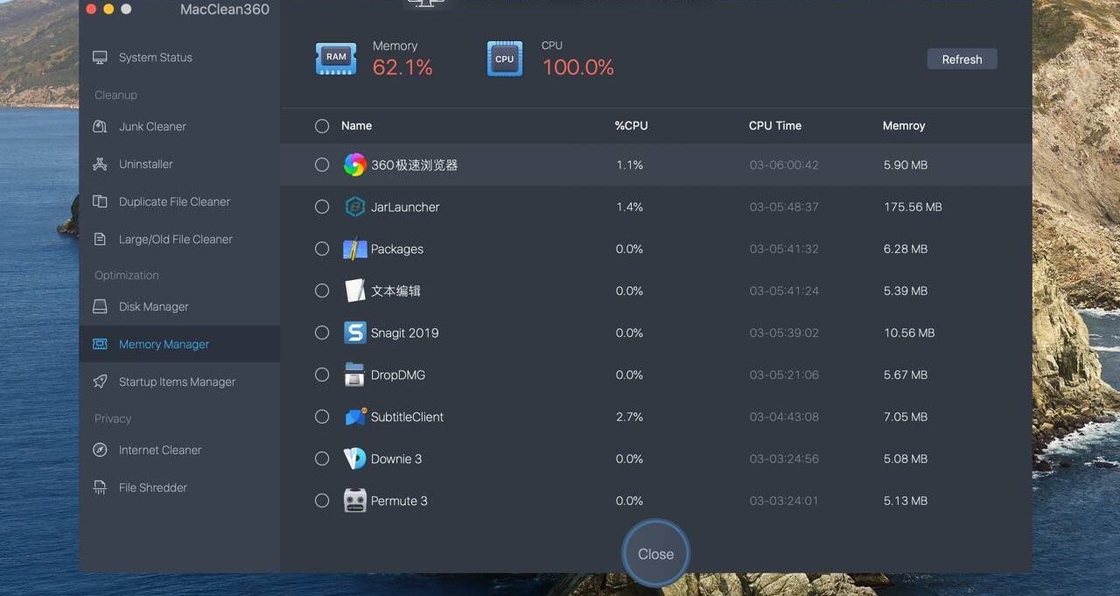Click the Internet Cleaner compass icon

pos(100,450)
